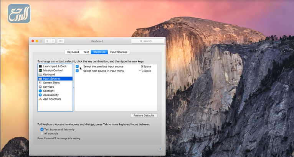Select the App Shortcuts icon
This screenshot has width=294, height=157.
(x=40, y=99)
